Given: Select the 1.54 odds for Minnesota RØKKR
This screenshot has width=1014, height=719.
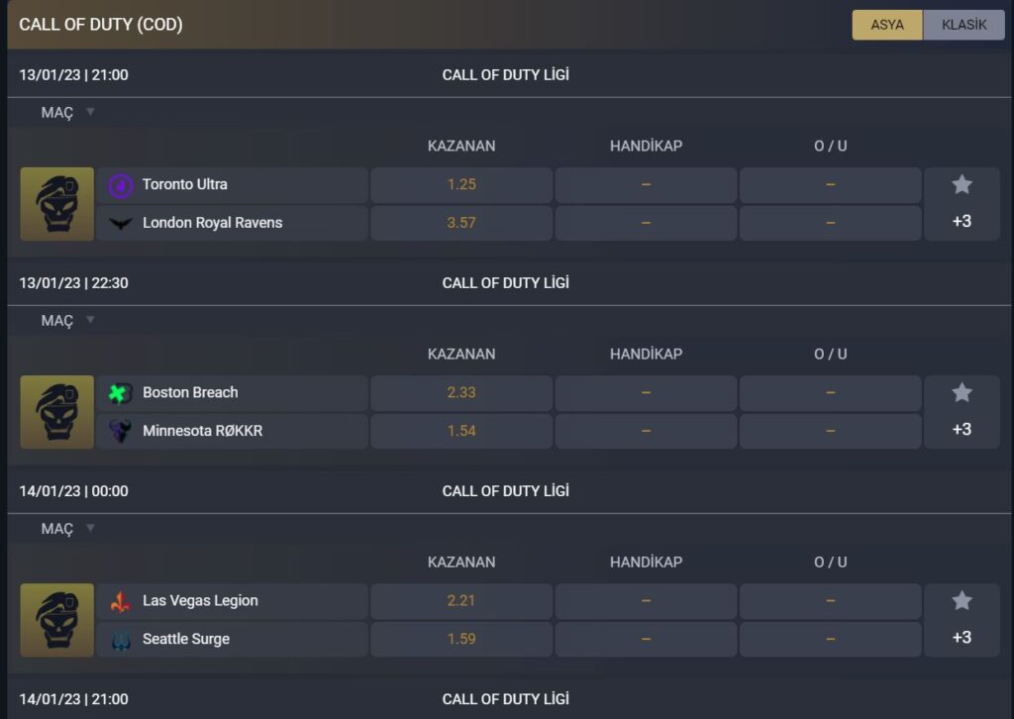Looking at the screenshot, I should coord(460,430).
